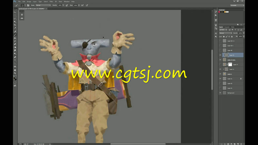This screenshot has width=258, height=145.
Task: Click the canvas vertical scrollbar
Action: point(212,70)
